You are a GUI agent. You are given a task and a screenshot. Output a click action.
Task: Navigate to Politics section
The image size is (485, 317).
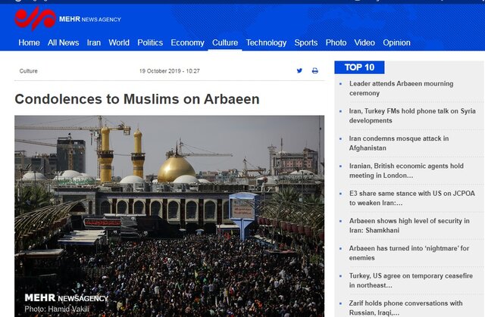tap(150, 43)
